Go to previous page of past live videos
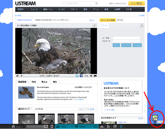This screenshot has width=165, height=129. coord(82,109)
